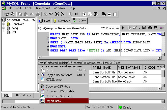
Task: Run the selected SQL with the striped play icon
Action: pyautogui.click(x=129, y=28)
